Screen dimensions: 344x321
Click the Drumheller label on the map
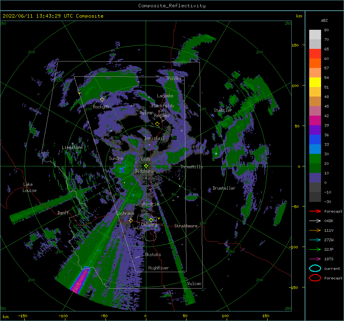224,188
